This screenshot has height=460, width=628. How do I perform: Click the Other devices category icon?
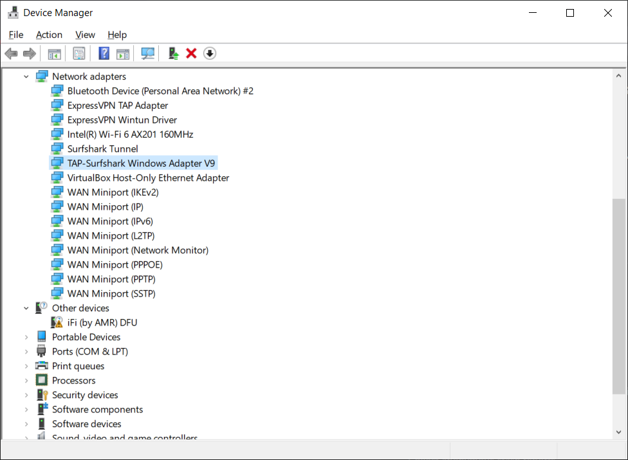42,308
